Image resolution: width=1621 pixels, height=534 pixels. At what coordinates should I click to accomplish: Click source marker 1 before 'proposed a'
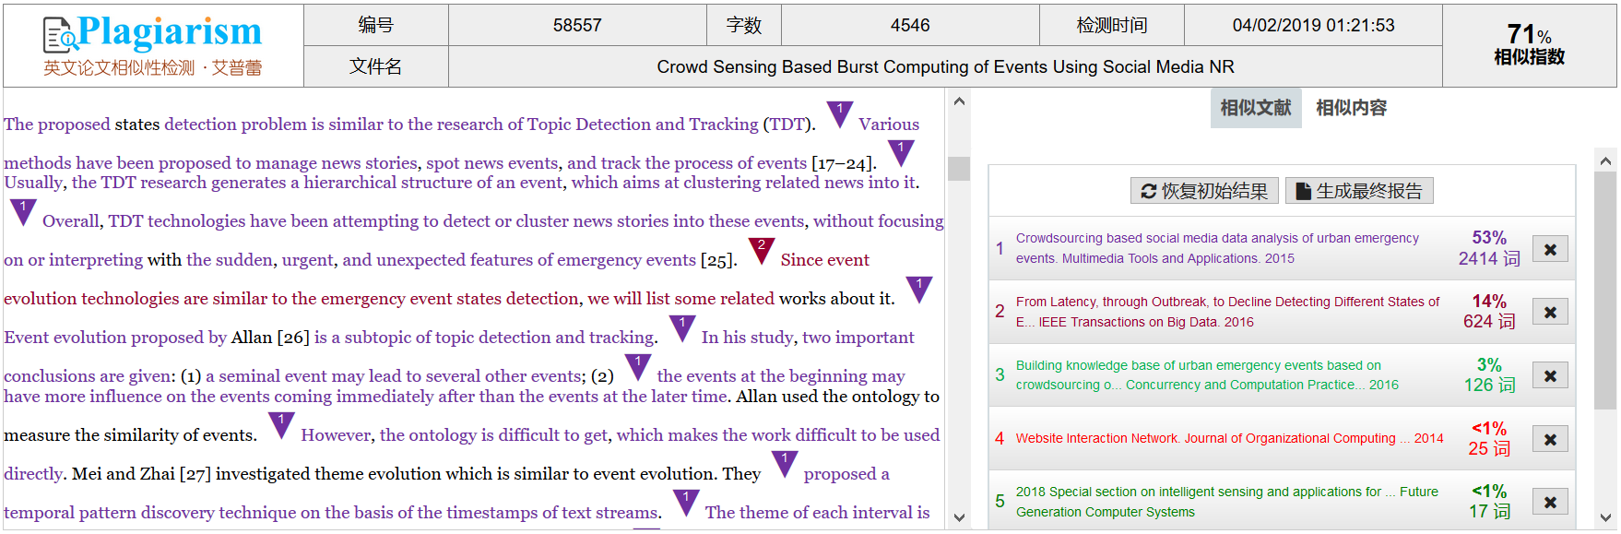[785, 464]
